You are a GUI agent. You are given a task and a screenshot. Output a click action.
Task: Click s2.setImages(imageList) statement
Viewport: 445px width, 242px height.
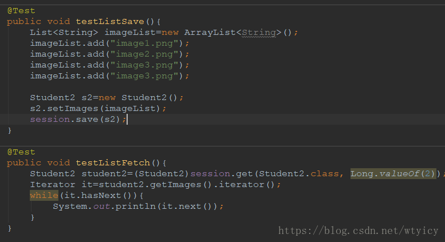point(98,109)
